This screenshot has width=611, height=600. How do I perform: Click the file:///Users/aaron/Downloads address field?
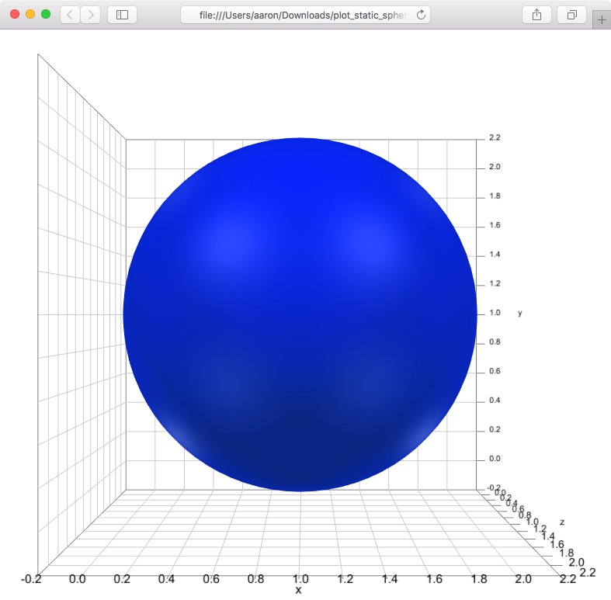[305, 15]
